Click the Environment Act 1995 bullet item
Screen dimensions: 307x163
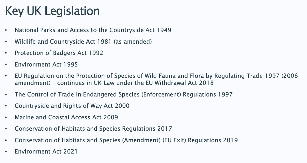coord(46,64)
